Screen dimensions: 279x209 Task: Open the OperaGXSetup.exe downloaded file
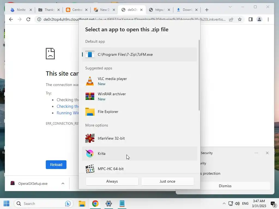[x=33, y=183]
